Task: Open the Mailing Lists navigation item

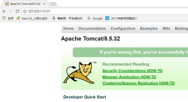Action: pyautogui.click(x=181, y=29)
